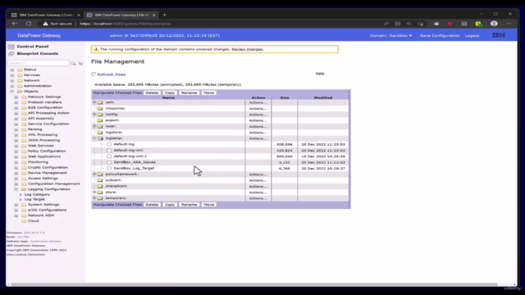The image size is (525, 295).
Task: Click the Refresh Page link
Action: 112,75
